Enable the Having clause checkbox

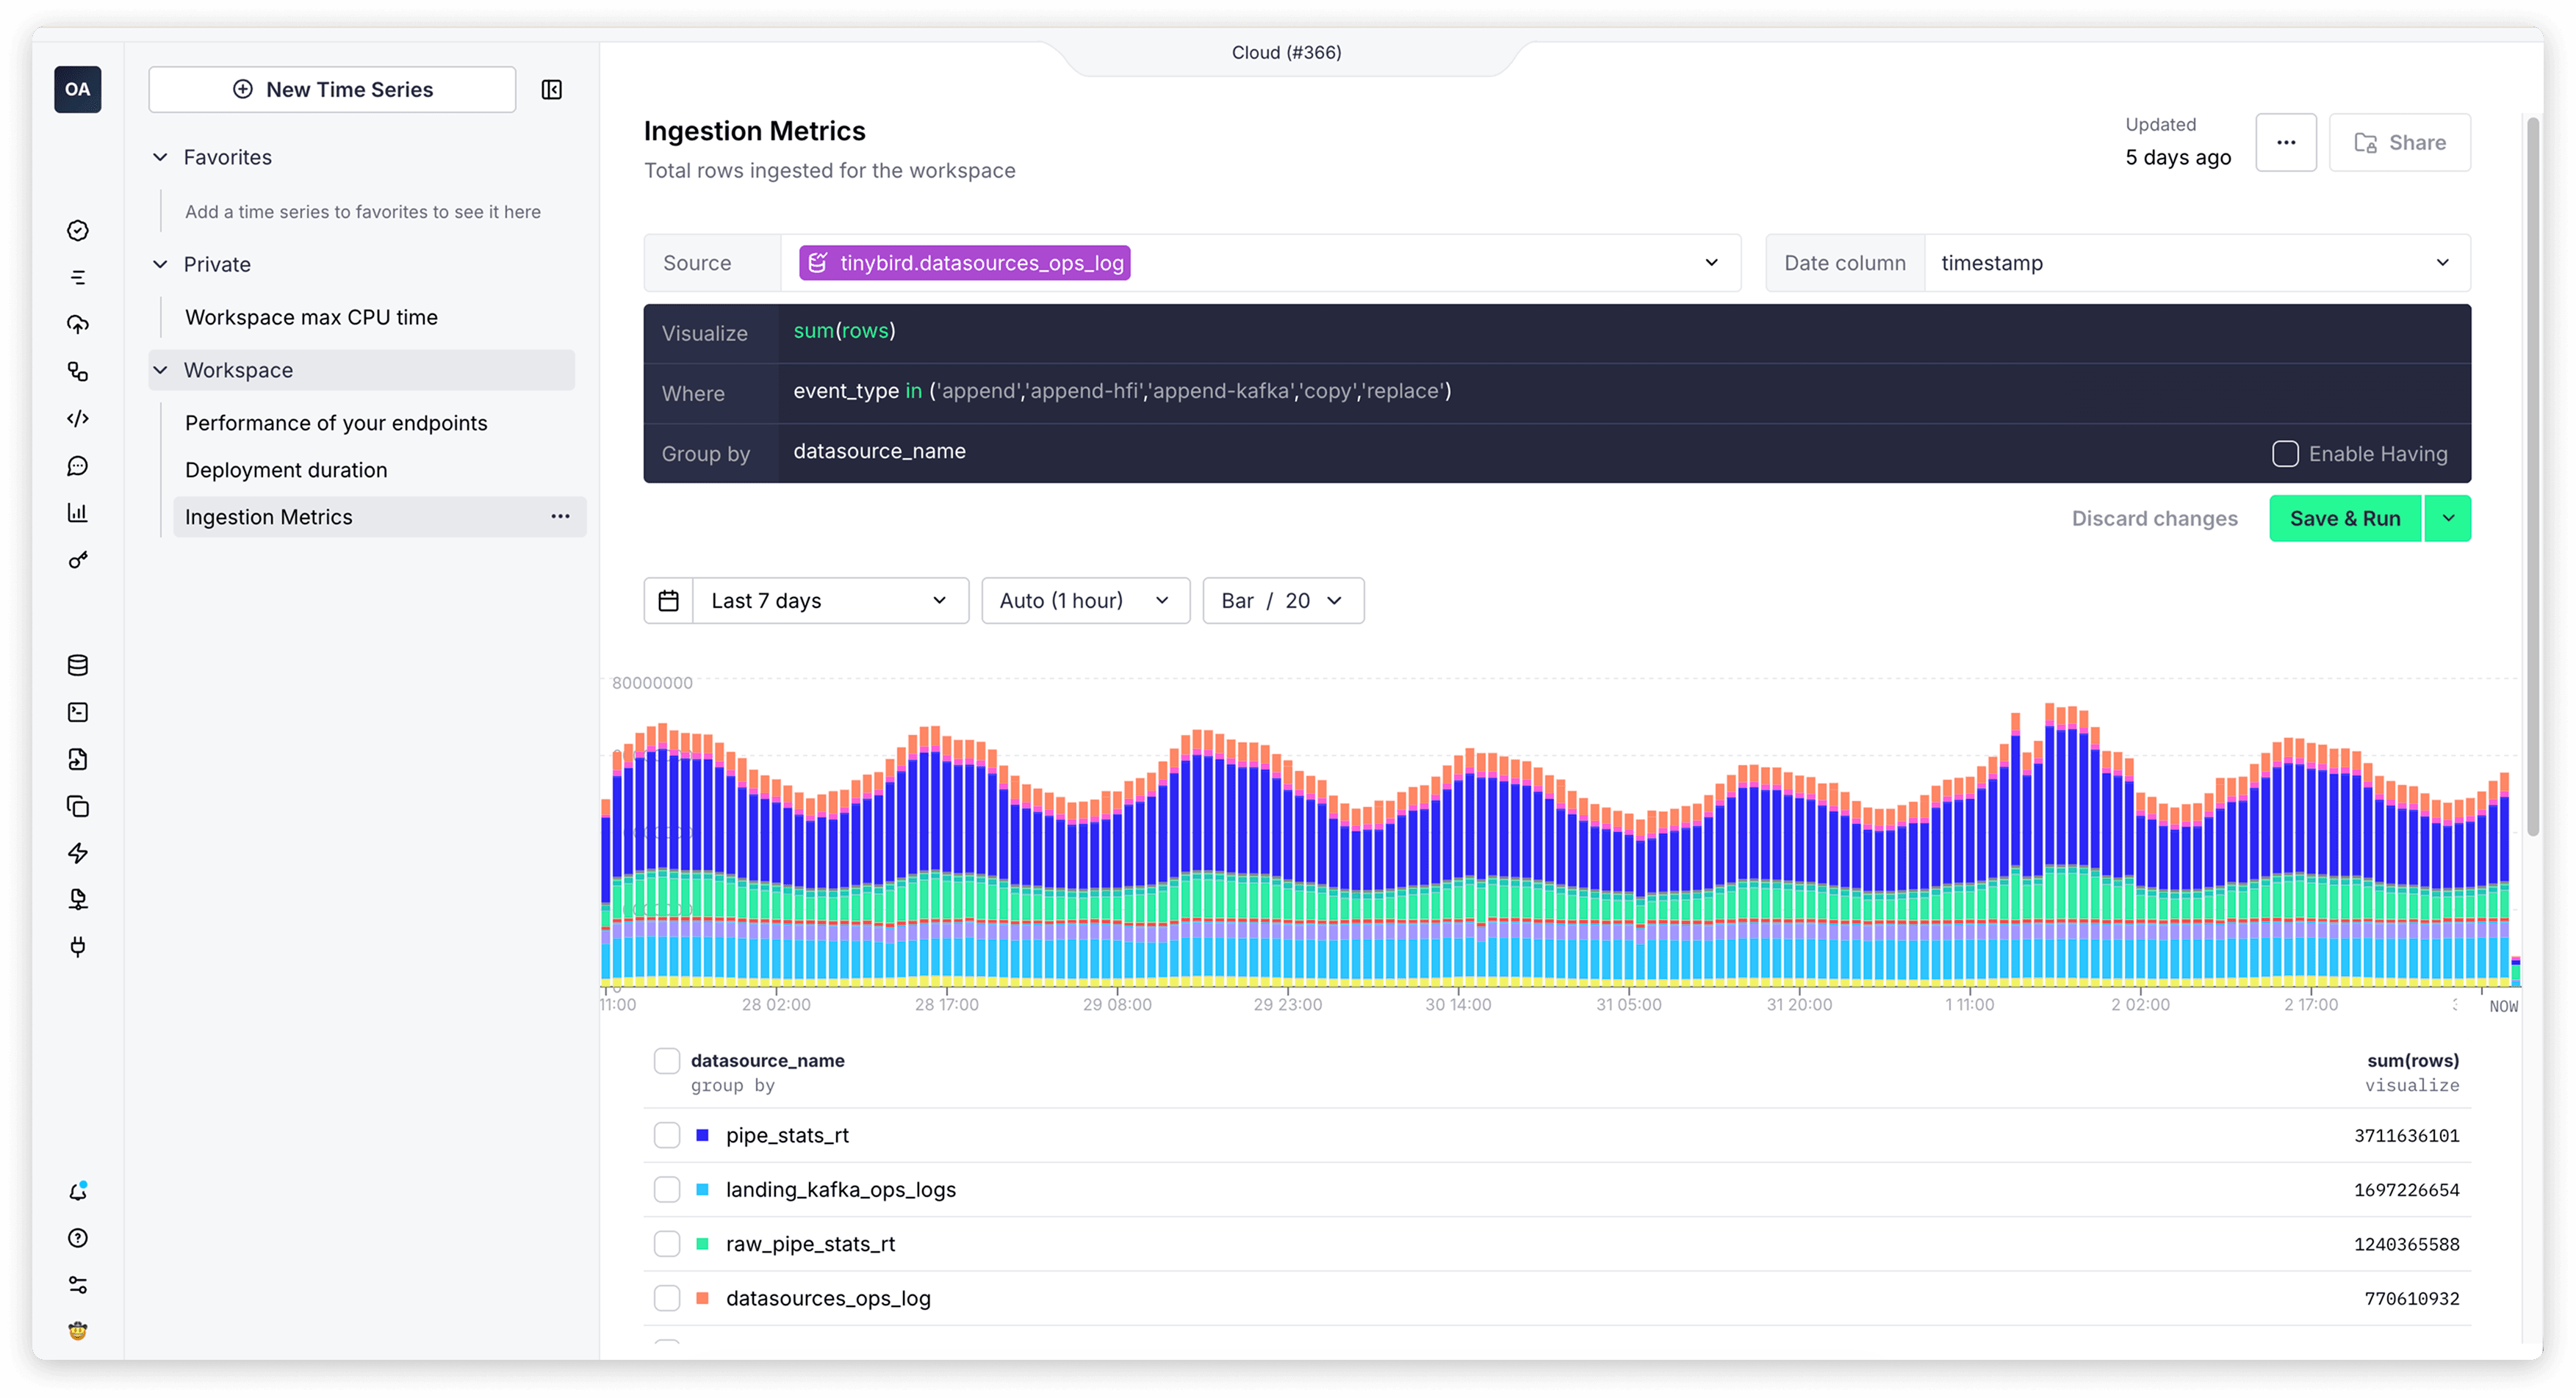tap(2285, 454)
